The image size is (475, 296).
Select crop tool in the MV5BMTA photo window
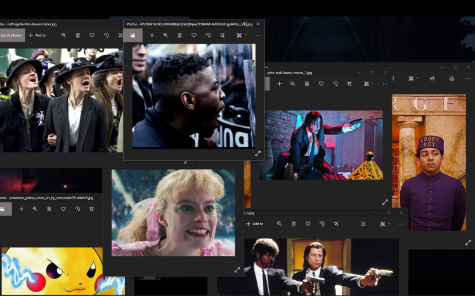[222, 35]
